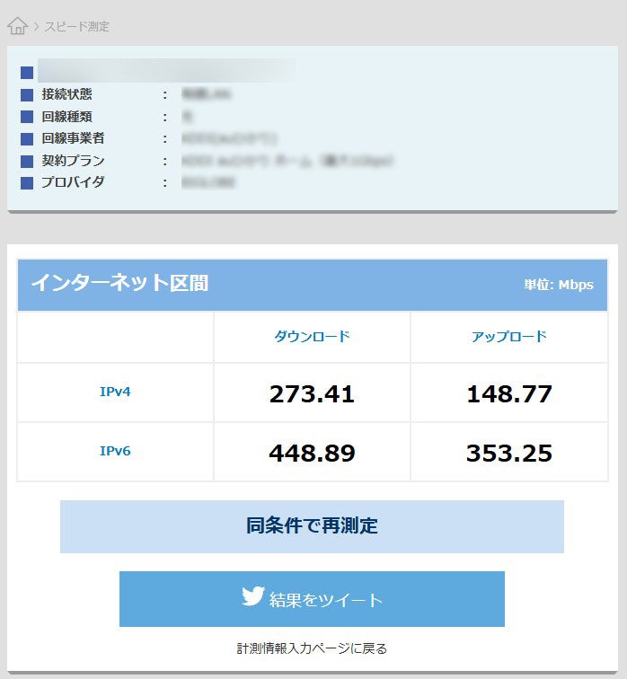The width and height of the screenshot is (627, 679).
Task: Click the ダウンロード column header
Action: (x=312, y=337)
